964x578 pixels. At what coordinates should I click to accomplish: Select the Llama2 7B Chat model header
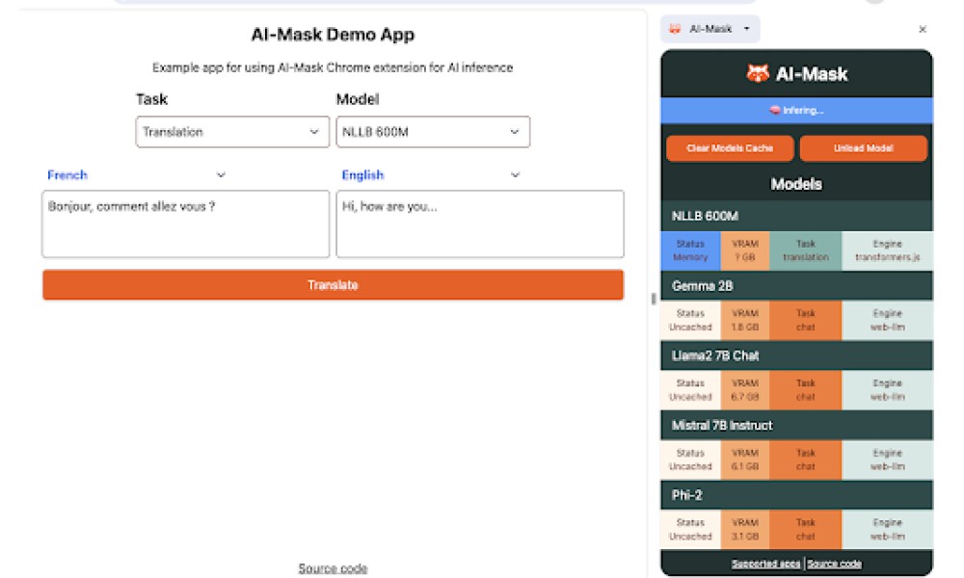click(797, 355)
